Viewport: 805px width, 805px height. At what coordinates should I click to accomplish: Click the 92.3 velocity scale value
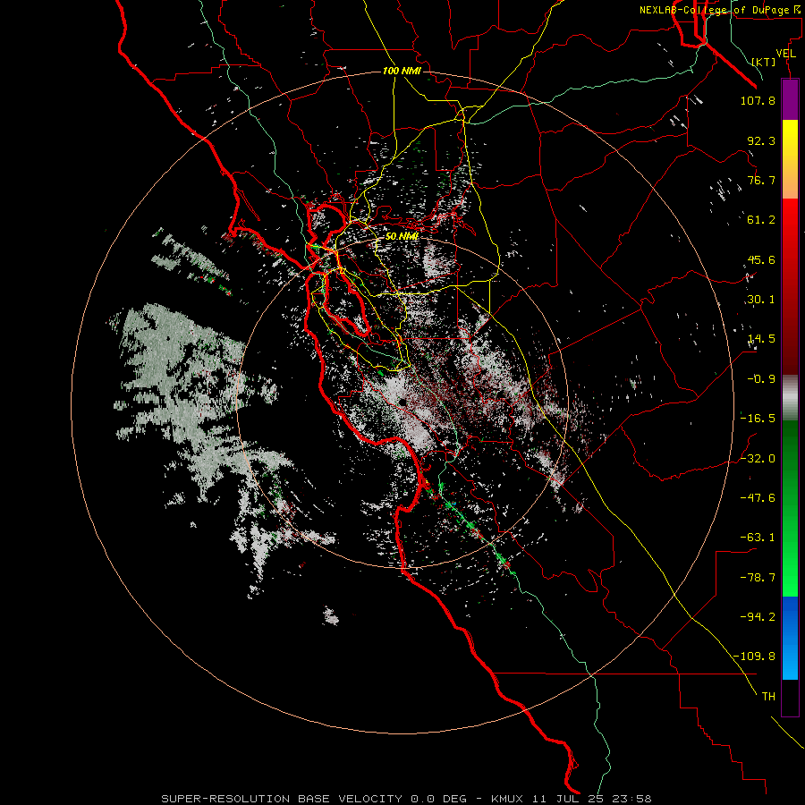point(761,140)
